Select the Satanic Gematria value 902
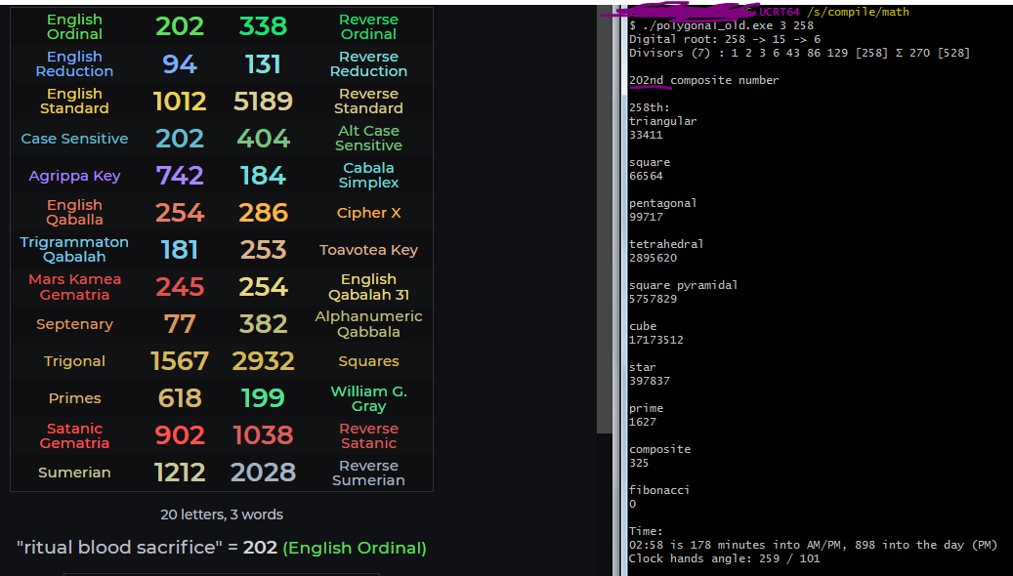 [180, 435]
